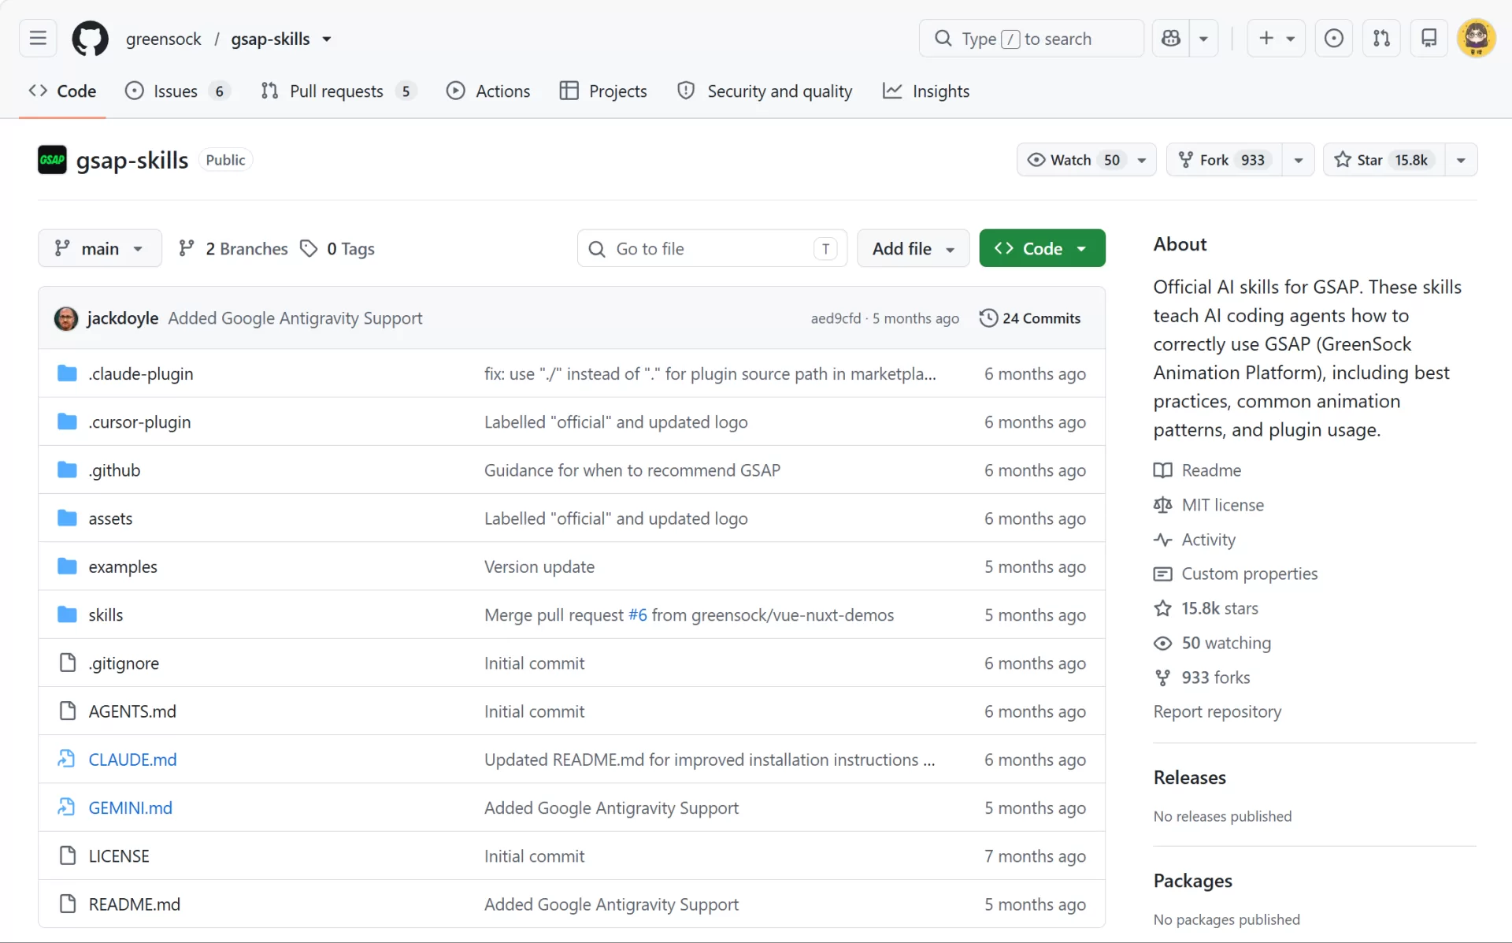Viewport: 1512px width, 943px height.
Task: Expand the Fork options arrow
Action: [x=1298, y=160]
